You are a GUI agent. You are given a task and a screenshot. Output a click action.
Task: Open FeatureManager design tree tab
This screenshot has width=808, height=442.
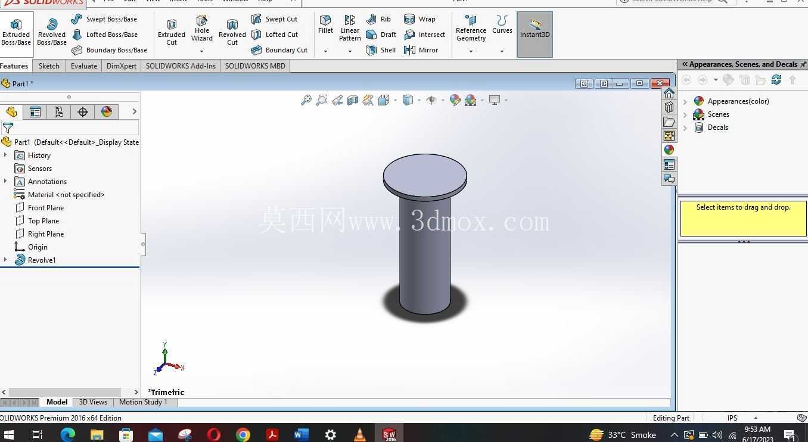click(11, 112)
